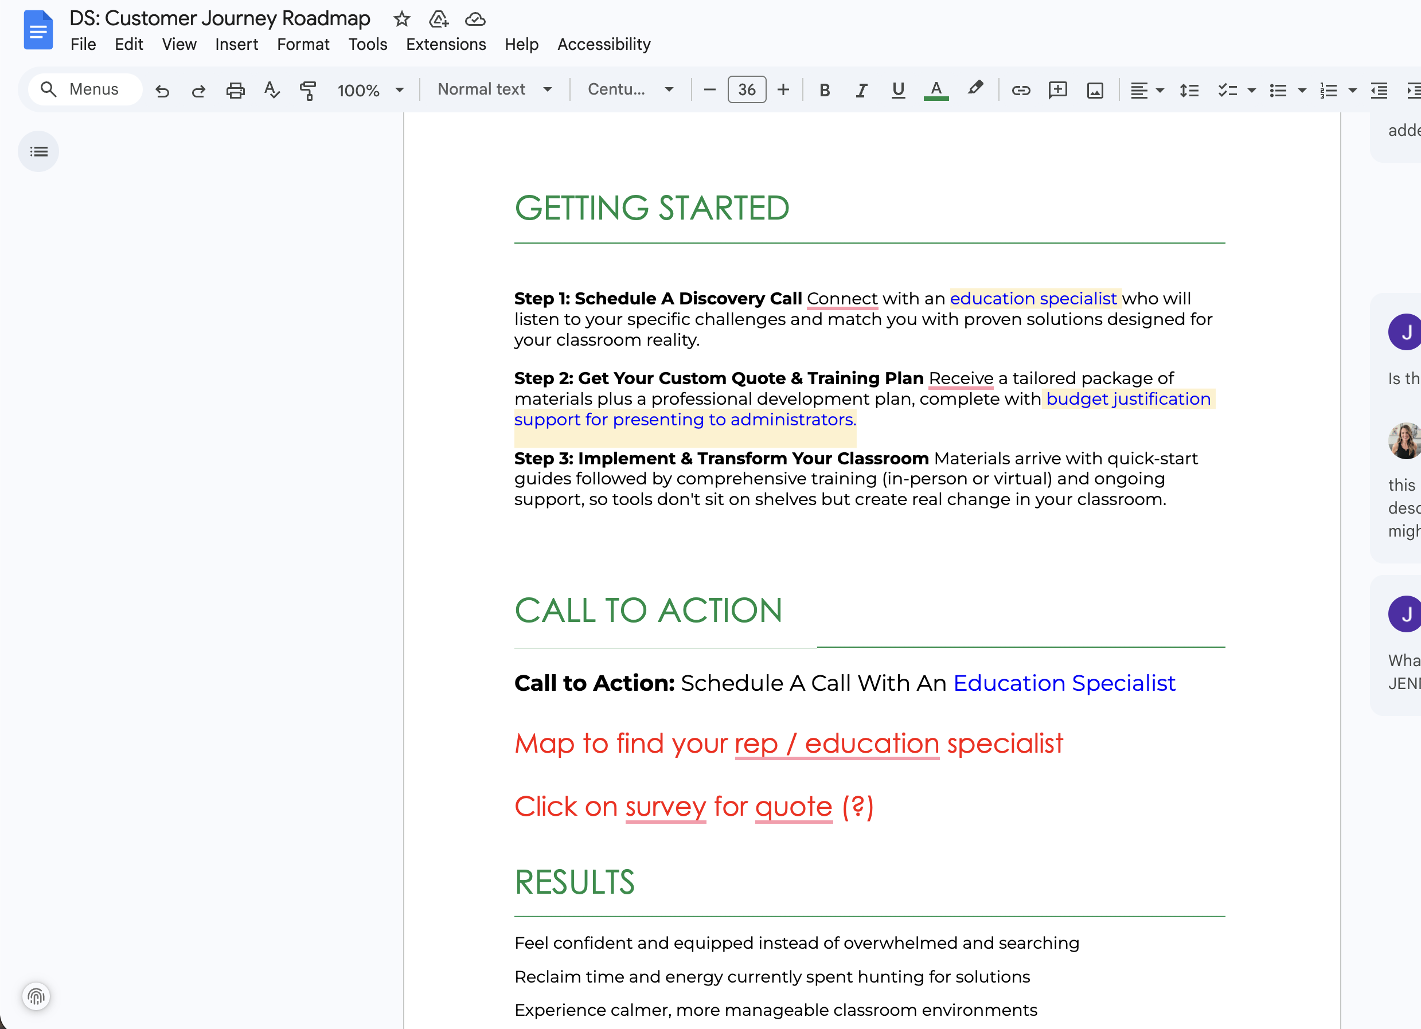Search the Menus box
1421x1029 pixels.
pos(85,89)
